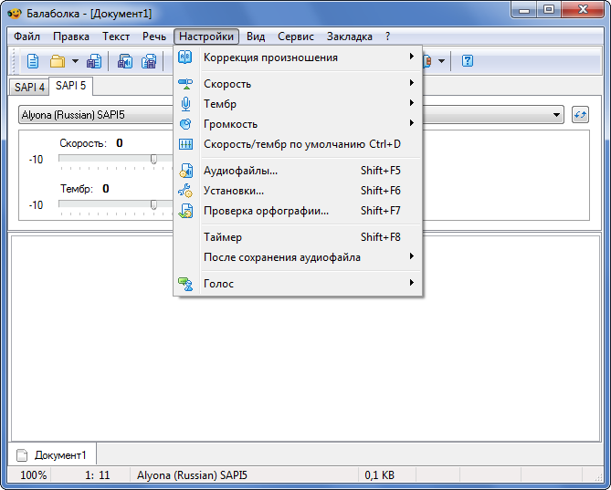The image size is (611, 490).
Task: Open the Речь menu
Action: (154, 36)
